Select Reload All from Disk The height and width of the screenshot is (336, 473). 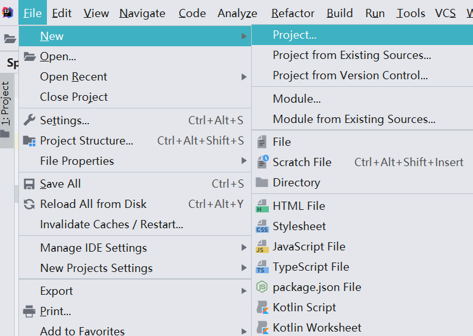[x=93, y=204]
